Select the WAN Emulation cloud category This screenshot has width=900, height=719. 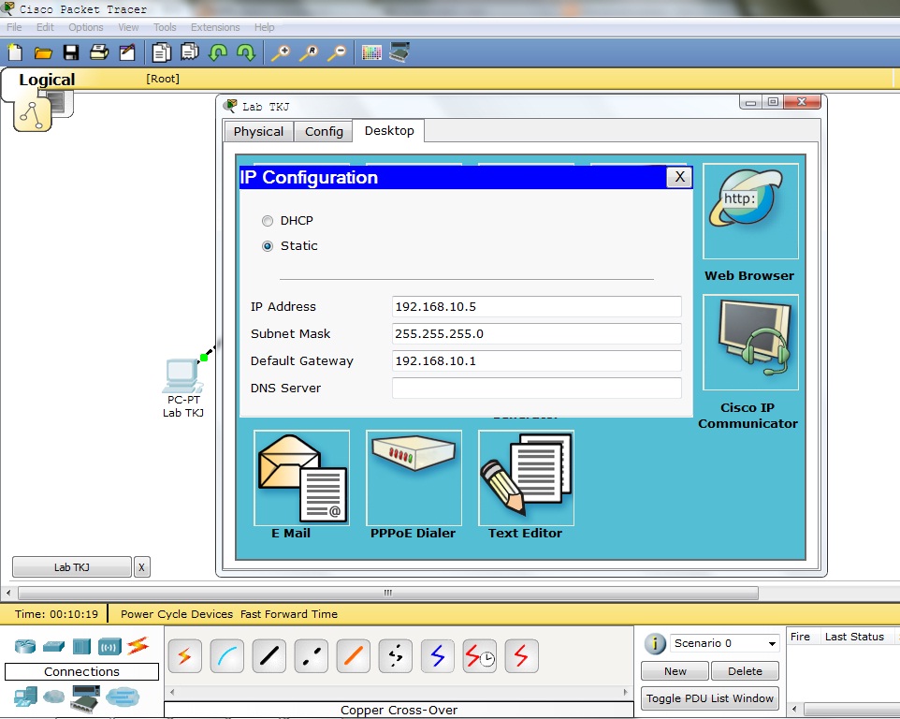click(x=53, y=697)
